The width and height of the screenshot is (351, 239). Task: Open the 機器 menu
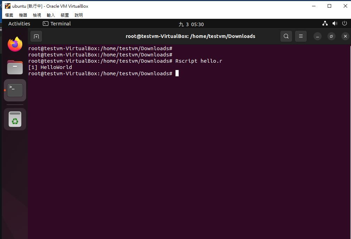[23, 15]
